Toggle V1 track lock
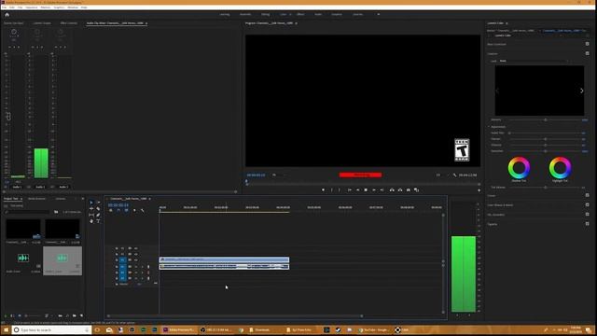 coord(117,260)
